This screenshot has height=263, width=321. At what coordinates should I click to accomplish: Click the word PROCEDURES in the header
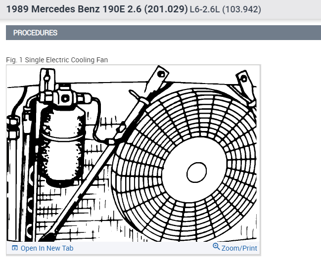(35, 33)
